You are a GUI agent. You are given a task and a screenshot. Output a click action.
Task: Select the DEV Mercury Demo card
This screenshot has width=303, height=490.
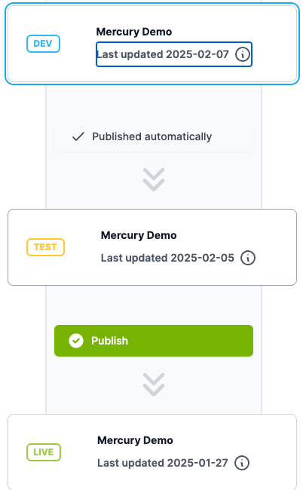coord(152,44)
